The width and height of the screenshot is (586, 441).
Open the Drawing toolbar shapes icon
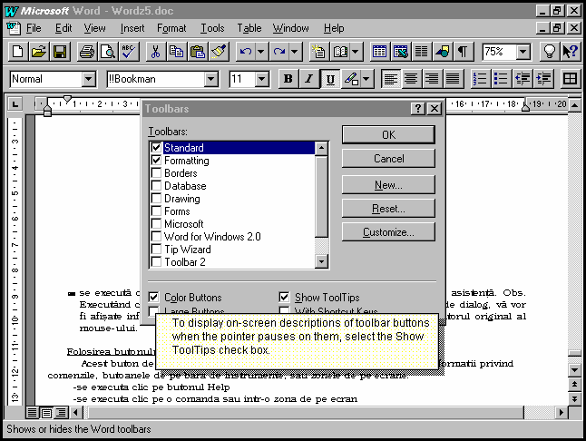(x=442, y=52)
